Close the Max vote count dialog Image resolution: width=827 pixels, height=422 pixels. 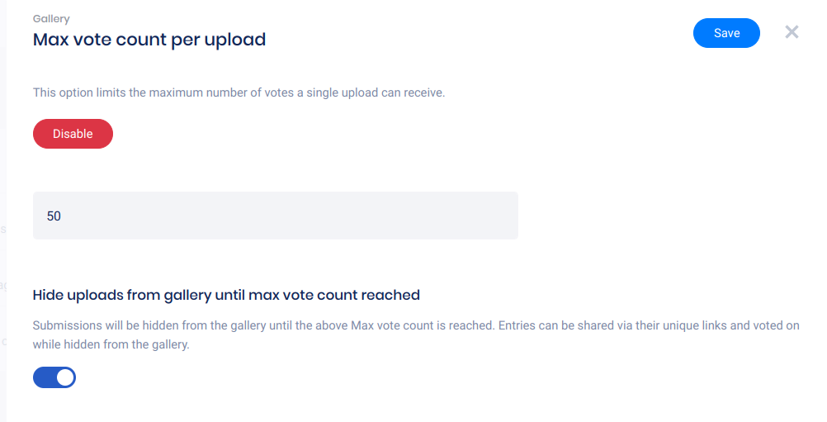792,32
